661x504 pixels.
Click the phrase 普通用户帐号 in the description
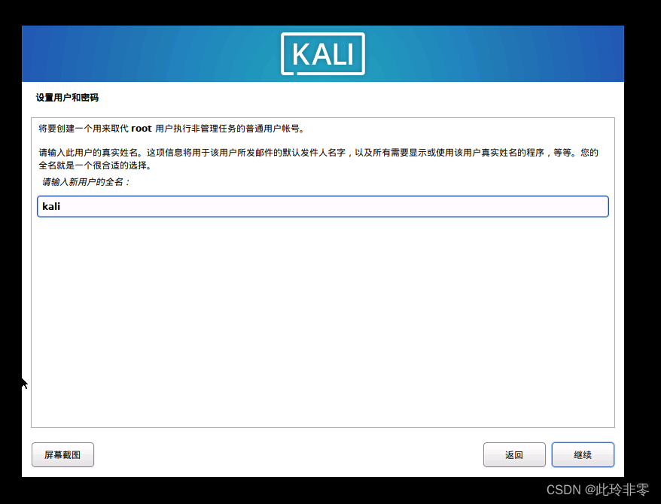pyautogui.click(x=273, y=129)
